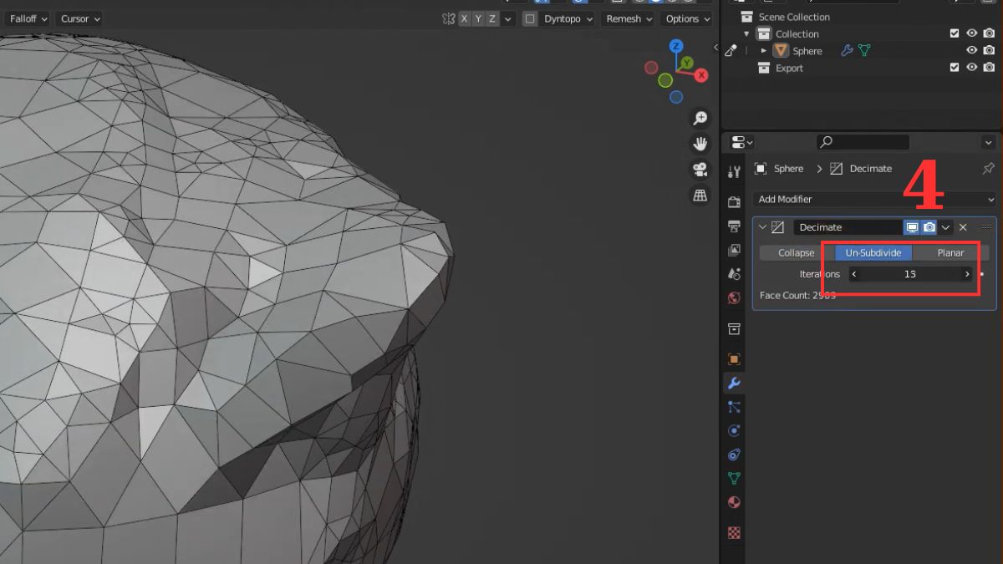
Task: Toggle the Dyntopo checkbox
Action: (x=530, y=18)
